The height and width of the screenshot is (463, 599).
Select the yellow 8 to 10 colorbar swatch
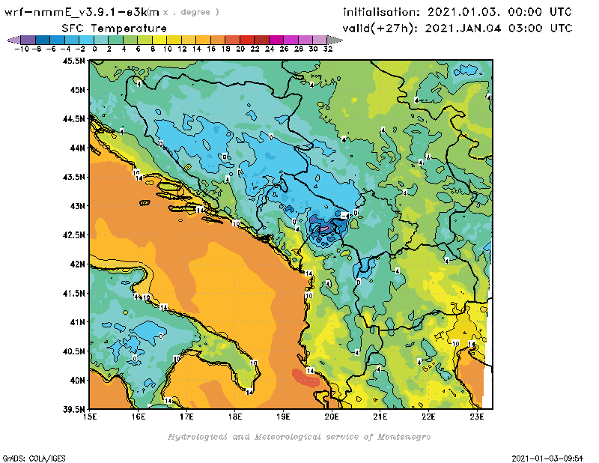(159, 40)
